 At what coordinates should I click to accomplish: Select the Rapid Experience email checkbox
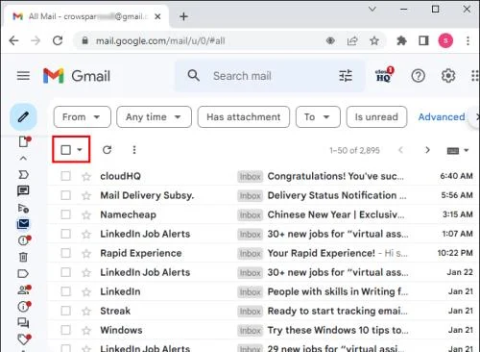click(65, 253)
